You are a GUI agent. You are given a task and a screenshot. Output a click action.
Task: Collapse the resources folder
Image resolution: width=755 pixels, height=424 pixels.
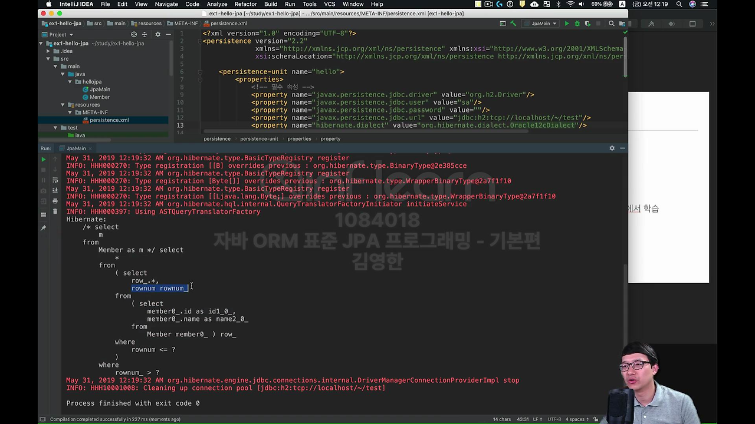click(63, 105)
